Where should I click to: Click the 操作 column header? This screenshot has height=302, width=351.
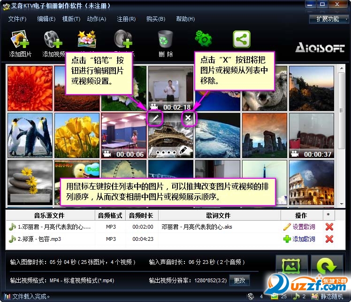tap(301, 215)
